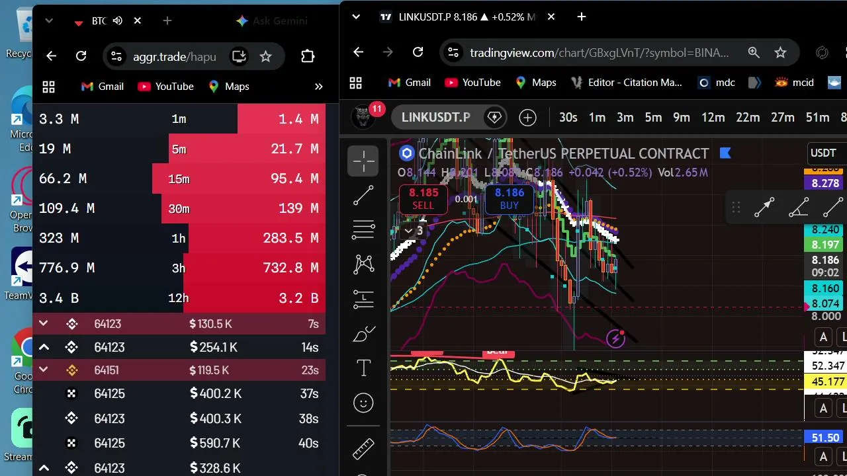847x476 pixels.
Task: Switch chart to the 9m timeframe
Action: (682, 118)
